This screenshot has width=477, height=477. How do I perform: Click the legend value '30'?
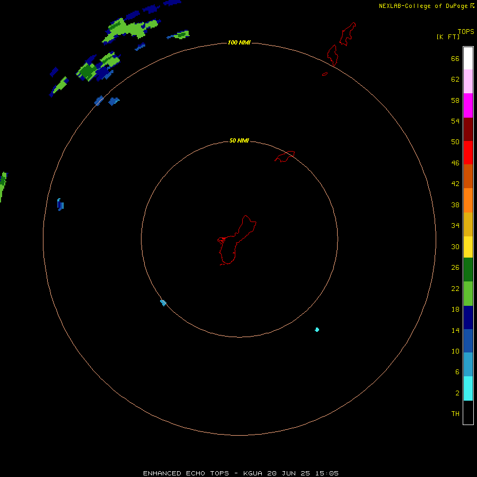click(x=455, y=246)
